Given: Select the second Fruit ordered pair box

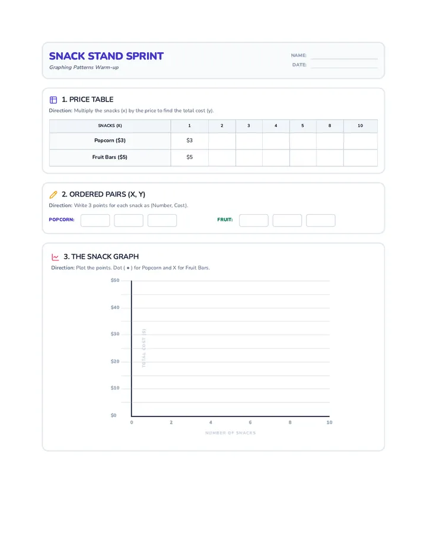Looking at the screenshot, I should 287,220.
